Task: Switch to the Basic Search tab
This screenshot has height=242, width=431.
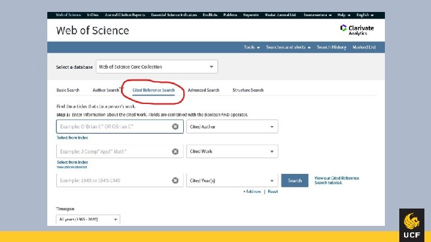Action: pyautogui.click(x=68, y=90)
